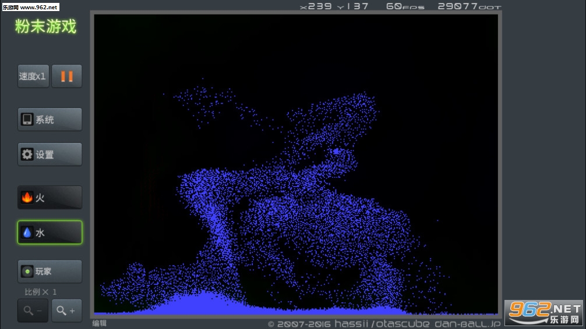
Task: Open the 系统 system menu
Action: coord(50,119)
